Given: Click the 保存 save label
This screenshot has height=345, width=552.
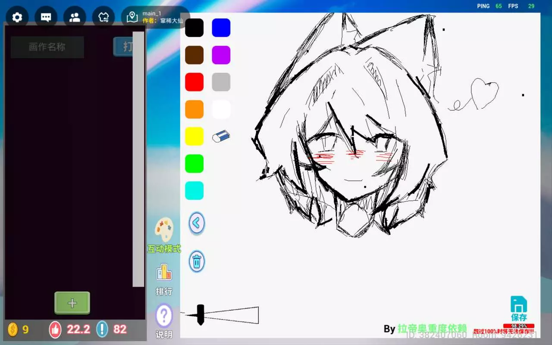Looking at the screenshot, I should [519, 317].
